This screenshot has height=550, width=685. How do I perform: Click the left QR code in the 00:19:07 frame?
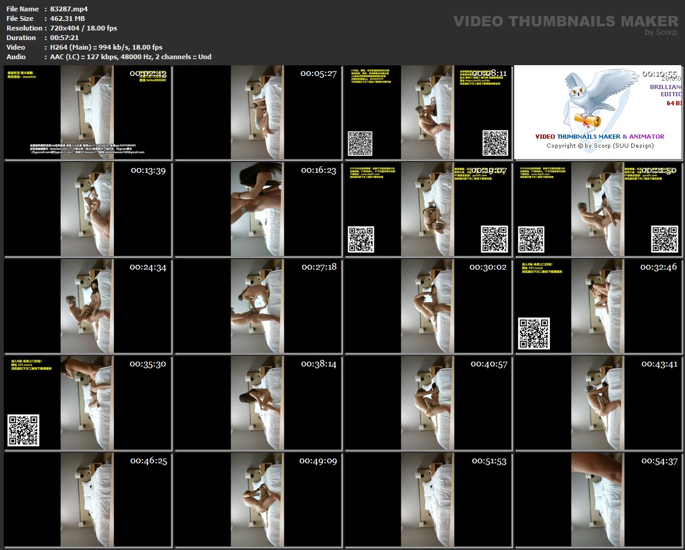[361, 239]
